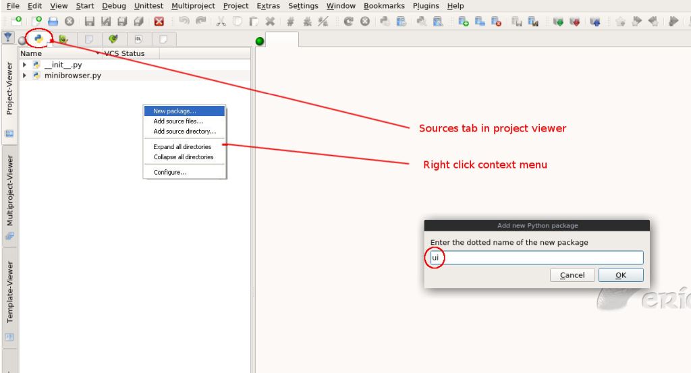Click the Save floppy disk icon
Screen dimensions: 691x373
click(89, 22)
